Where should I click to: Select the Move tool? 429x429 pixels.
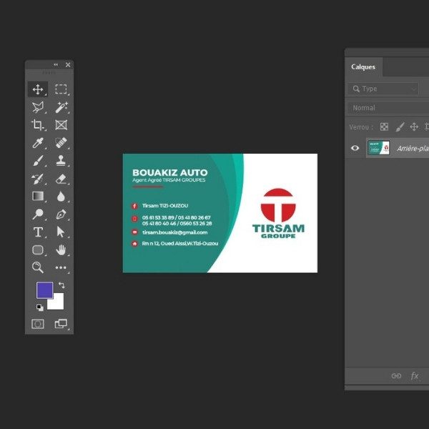coord(38,89)
